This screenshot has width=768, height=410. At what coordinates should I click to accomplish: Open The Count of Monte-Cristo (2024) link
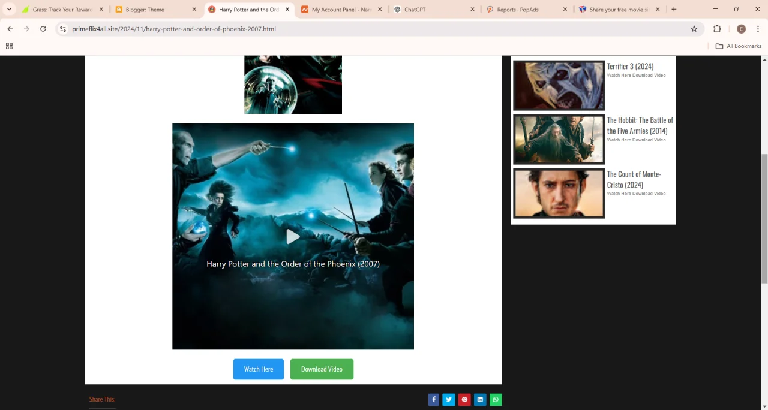634,179
